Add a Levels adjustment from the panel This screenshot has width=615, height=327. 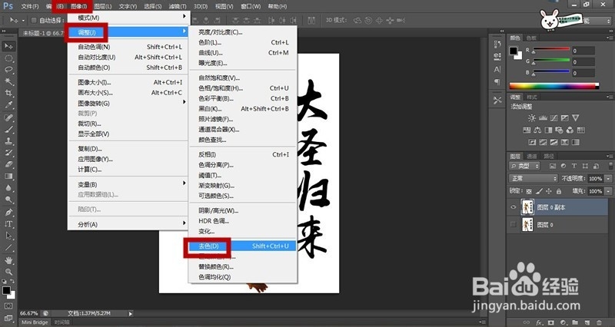pyautogui.click(x=543, y=118)
